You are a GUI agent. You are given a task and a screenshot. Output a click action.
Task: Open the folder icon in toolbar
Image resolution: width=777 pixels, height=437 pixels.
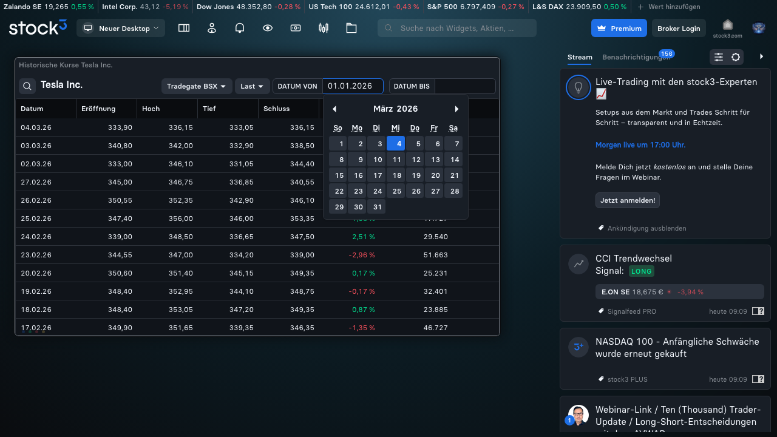[351, 28]
